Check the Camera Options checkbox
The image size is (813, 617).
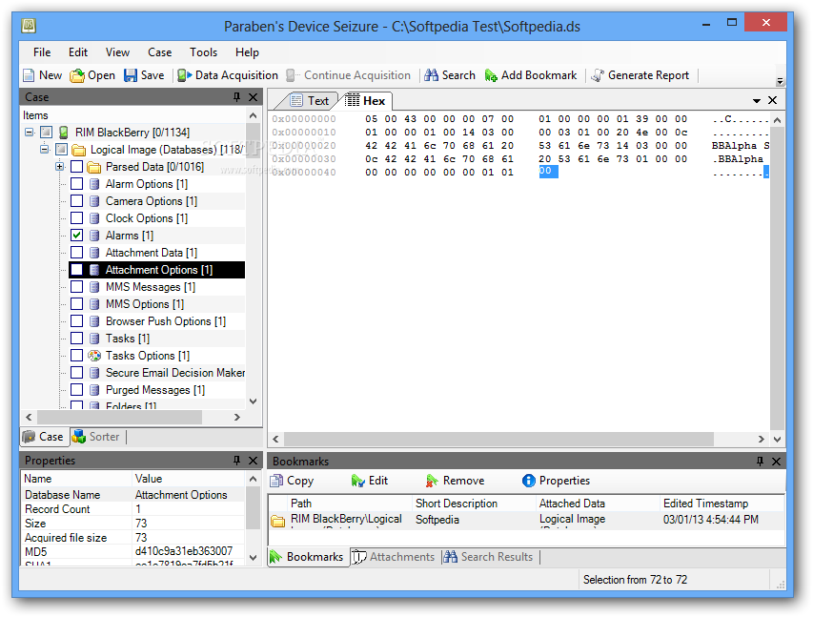[77, 201]
